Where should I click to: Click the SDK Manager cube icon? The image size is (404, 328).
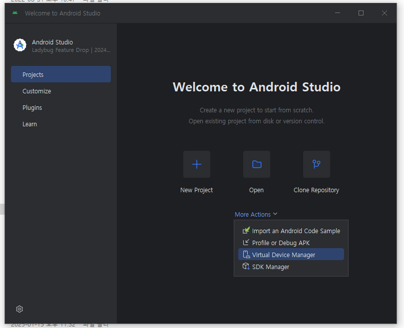pos(246,266)
